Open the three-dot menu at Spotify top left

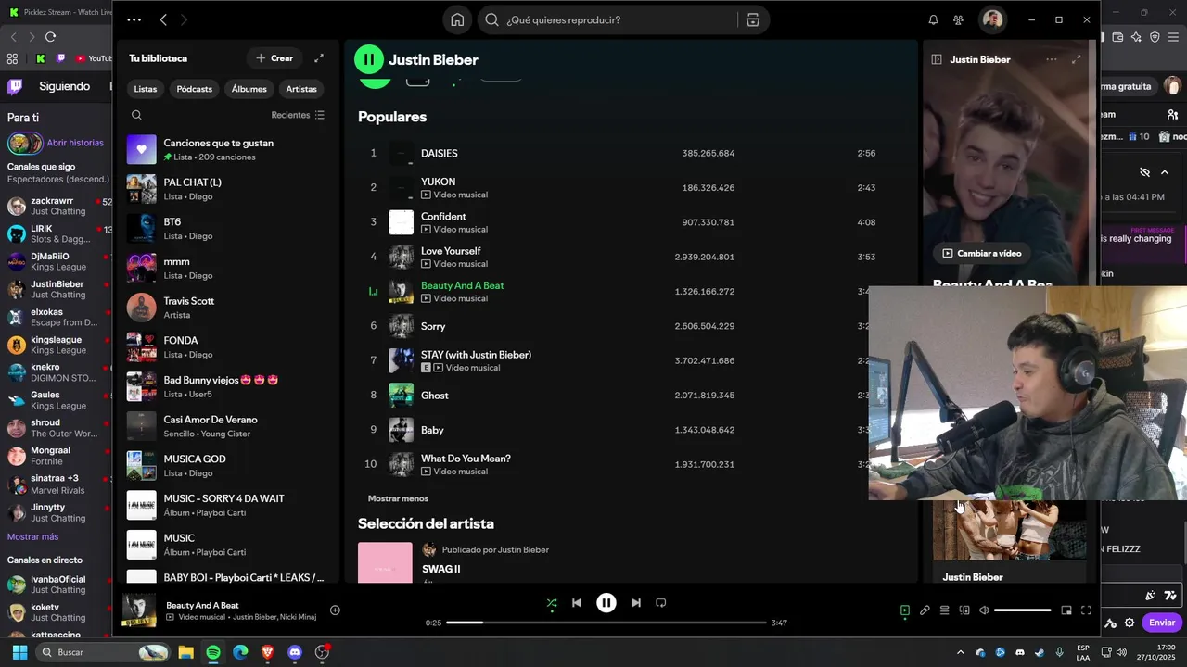pos(134,19)
